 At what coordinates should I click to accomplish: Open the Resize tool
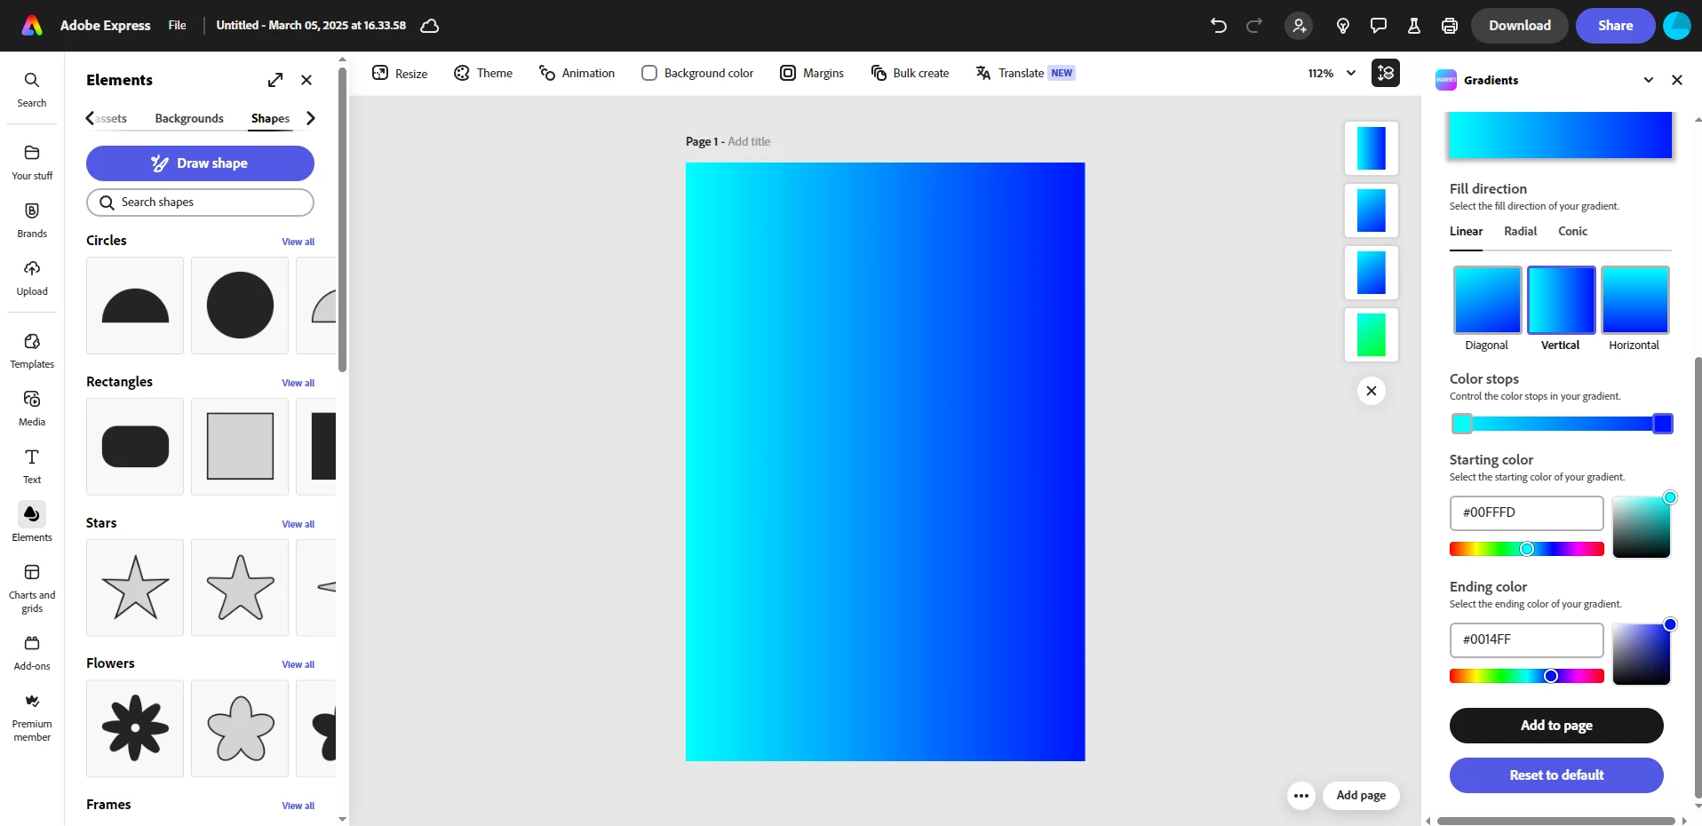tap(400, 73)
